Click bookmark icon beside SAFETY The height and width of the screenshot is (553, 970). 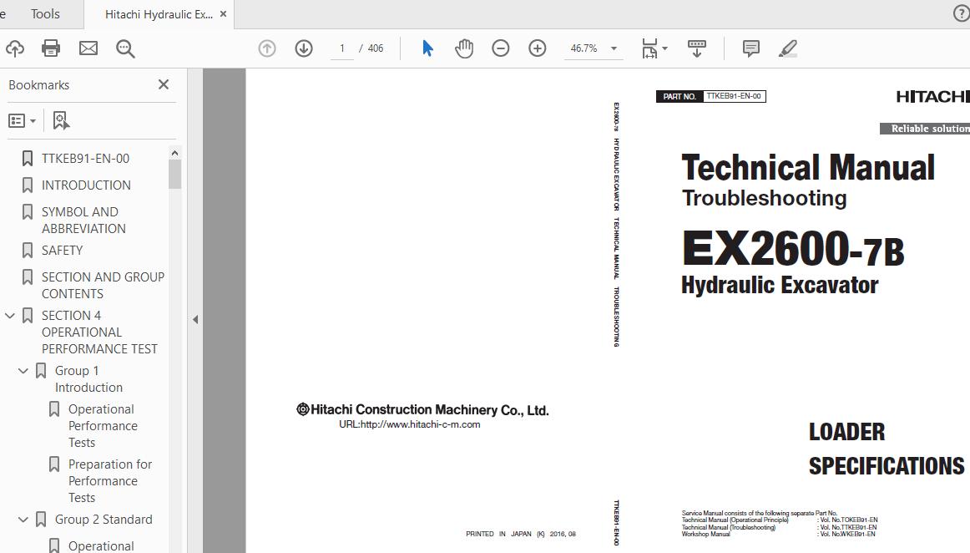point(28,250)
